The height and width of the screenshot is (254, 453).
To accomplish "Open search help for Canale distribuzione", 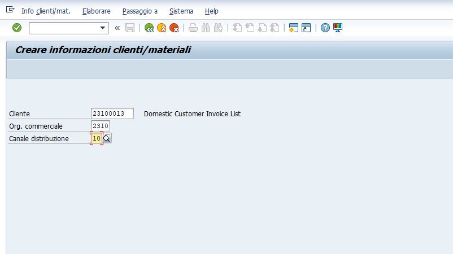I will tap(107, 138).
